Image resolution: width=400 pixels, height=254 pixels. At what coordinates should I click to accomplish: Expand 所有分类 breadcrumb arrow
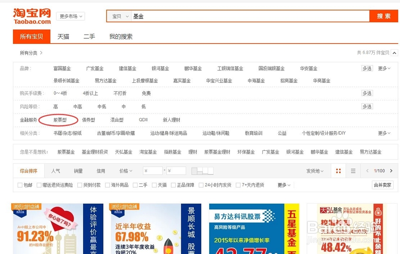click(41, 53)
